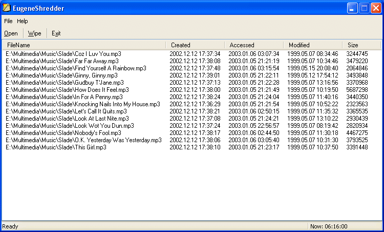Image resolution: width=384 pixels, height=232 pixels.
Task: Sort by the Size column header
Action: click(361, 45)
